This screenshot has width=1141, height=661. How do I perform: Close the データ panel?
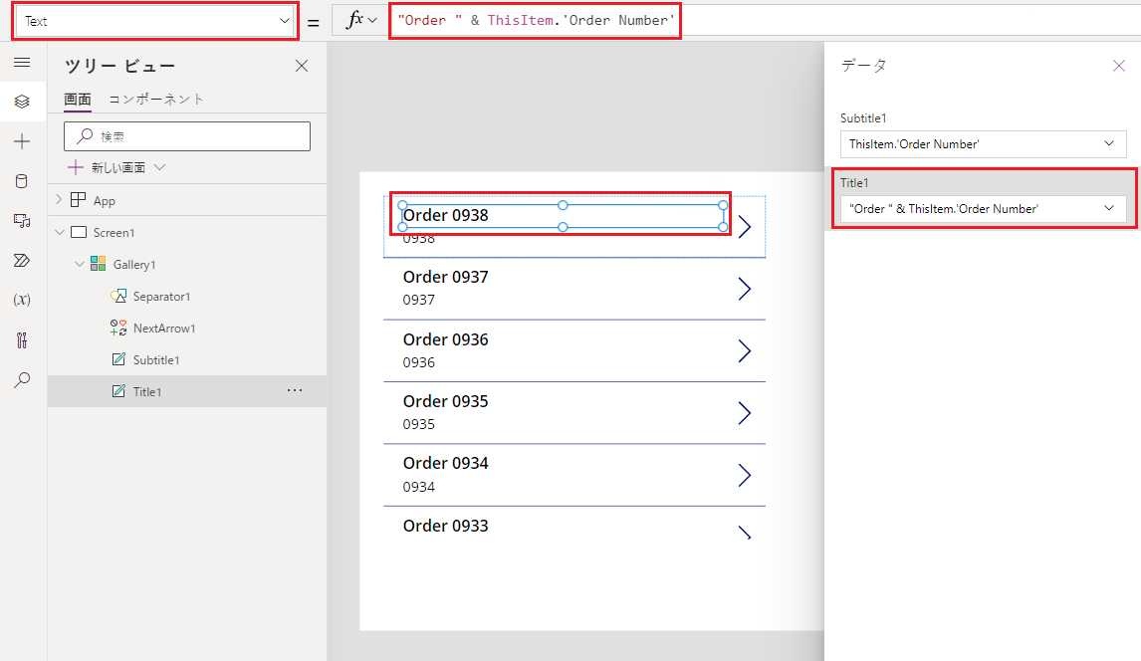coord(1118,66)
